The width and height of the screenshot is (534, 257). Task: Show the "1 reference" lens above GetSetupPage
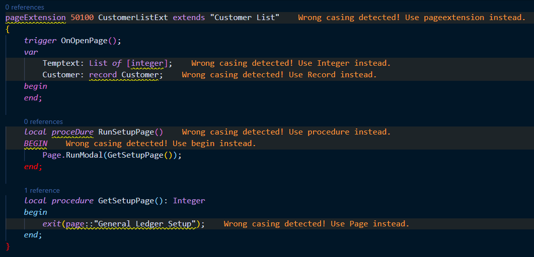coord(42,190)
